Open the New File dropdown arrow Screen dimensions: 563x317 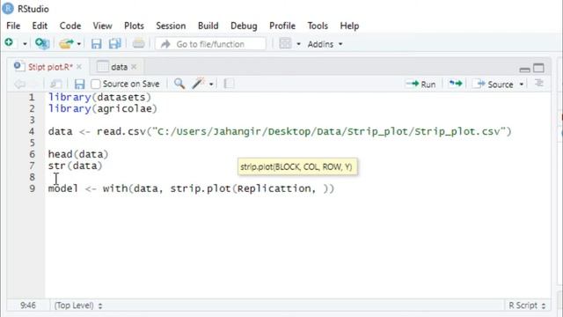click(25, 44)
